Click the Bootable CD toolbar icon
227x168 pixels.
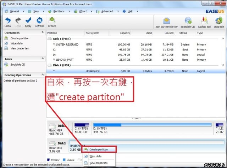[x=188, y=21]
